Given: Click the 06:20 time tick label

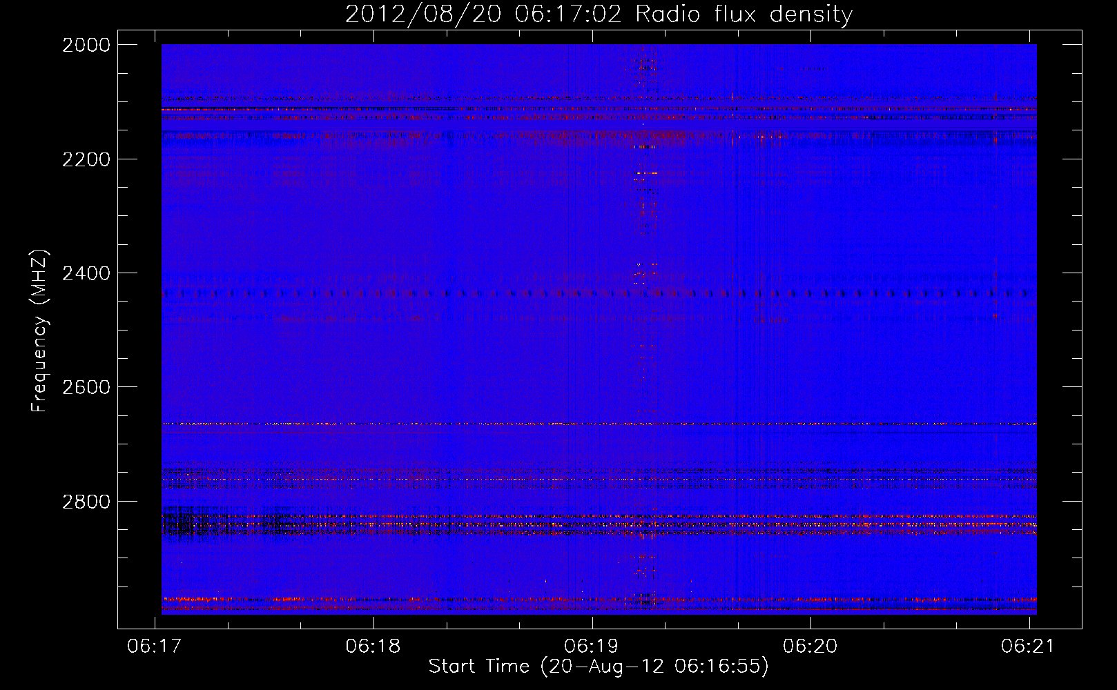Looking at the screenshot, I should [810, 646].
